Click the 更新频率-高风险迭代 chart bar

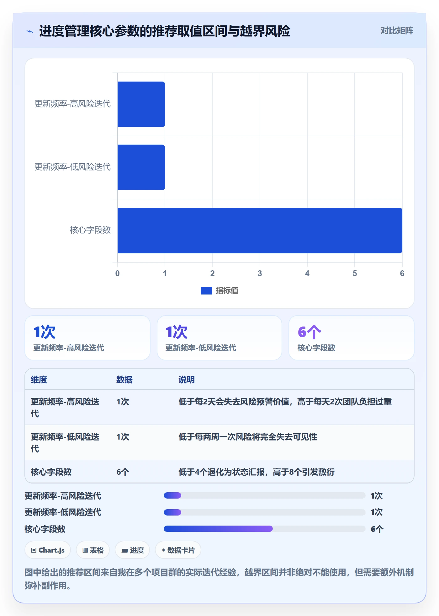(141, 104)
